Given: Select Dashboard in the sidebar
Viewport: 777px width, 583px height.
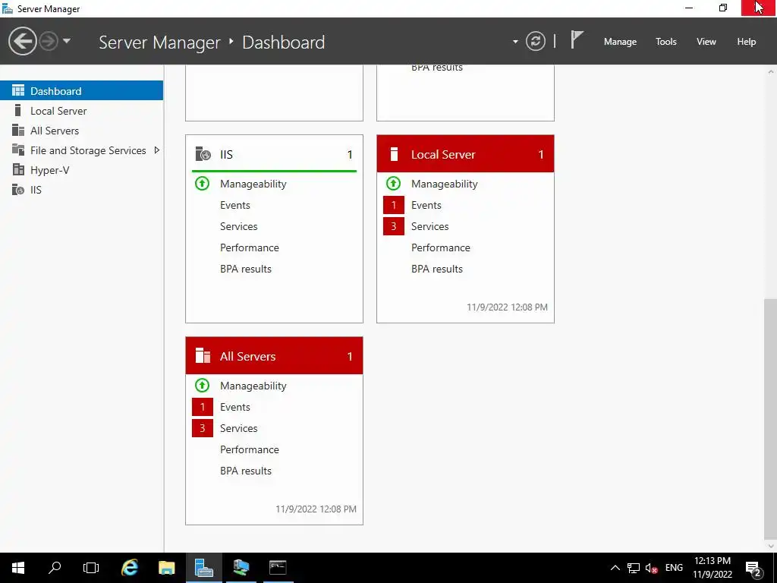Looking at the screenshot, I should 81,91.
